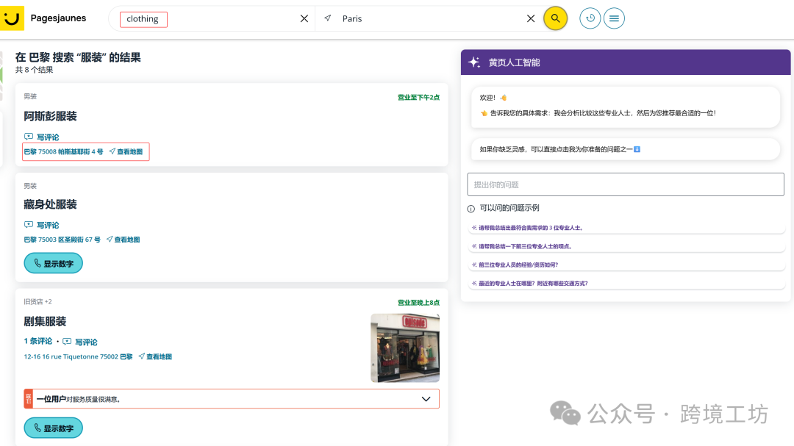Expand the review 一位用户对服务质量很满意
Screen dimensions: 794x446
click(425, 398)
